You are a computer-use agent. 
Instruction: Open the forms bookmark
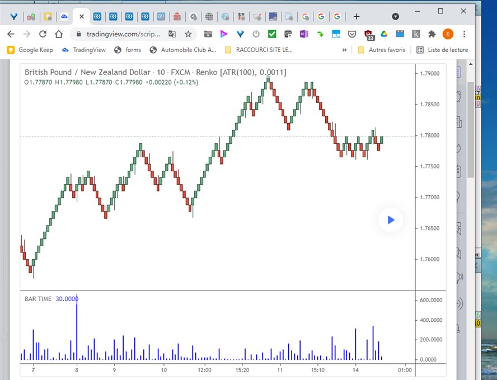[x=128, y=50]
